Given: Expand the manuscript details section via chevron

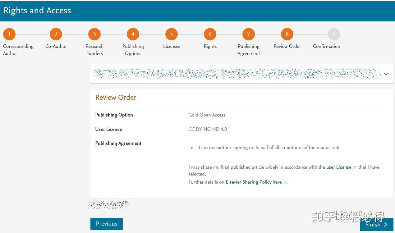Looking at the screenshot, I should point(386,74).
